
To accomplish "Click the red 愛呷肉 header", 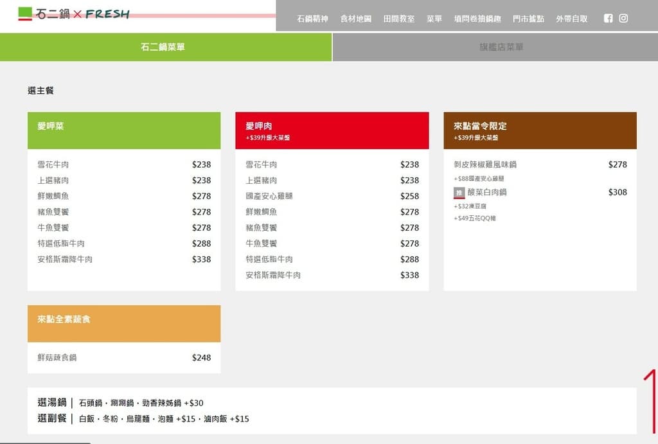I will point(332,130).
